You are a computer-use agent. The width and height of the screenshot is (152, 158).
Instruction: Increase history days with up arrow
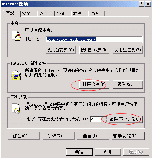point(104,118)
